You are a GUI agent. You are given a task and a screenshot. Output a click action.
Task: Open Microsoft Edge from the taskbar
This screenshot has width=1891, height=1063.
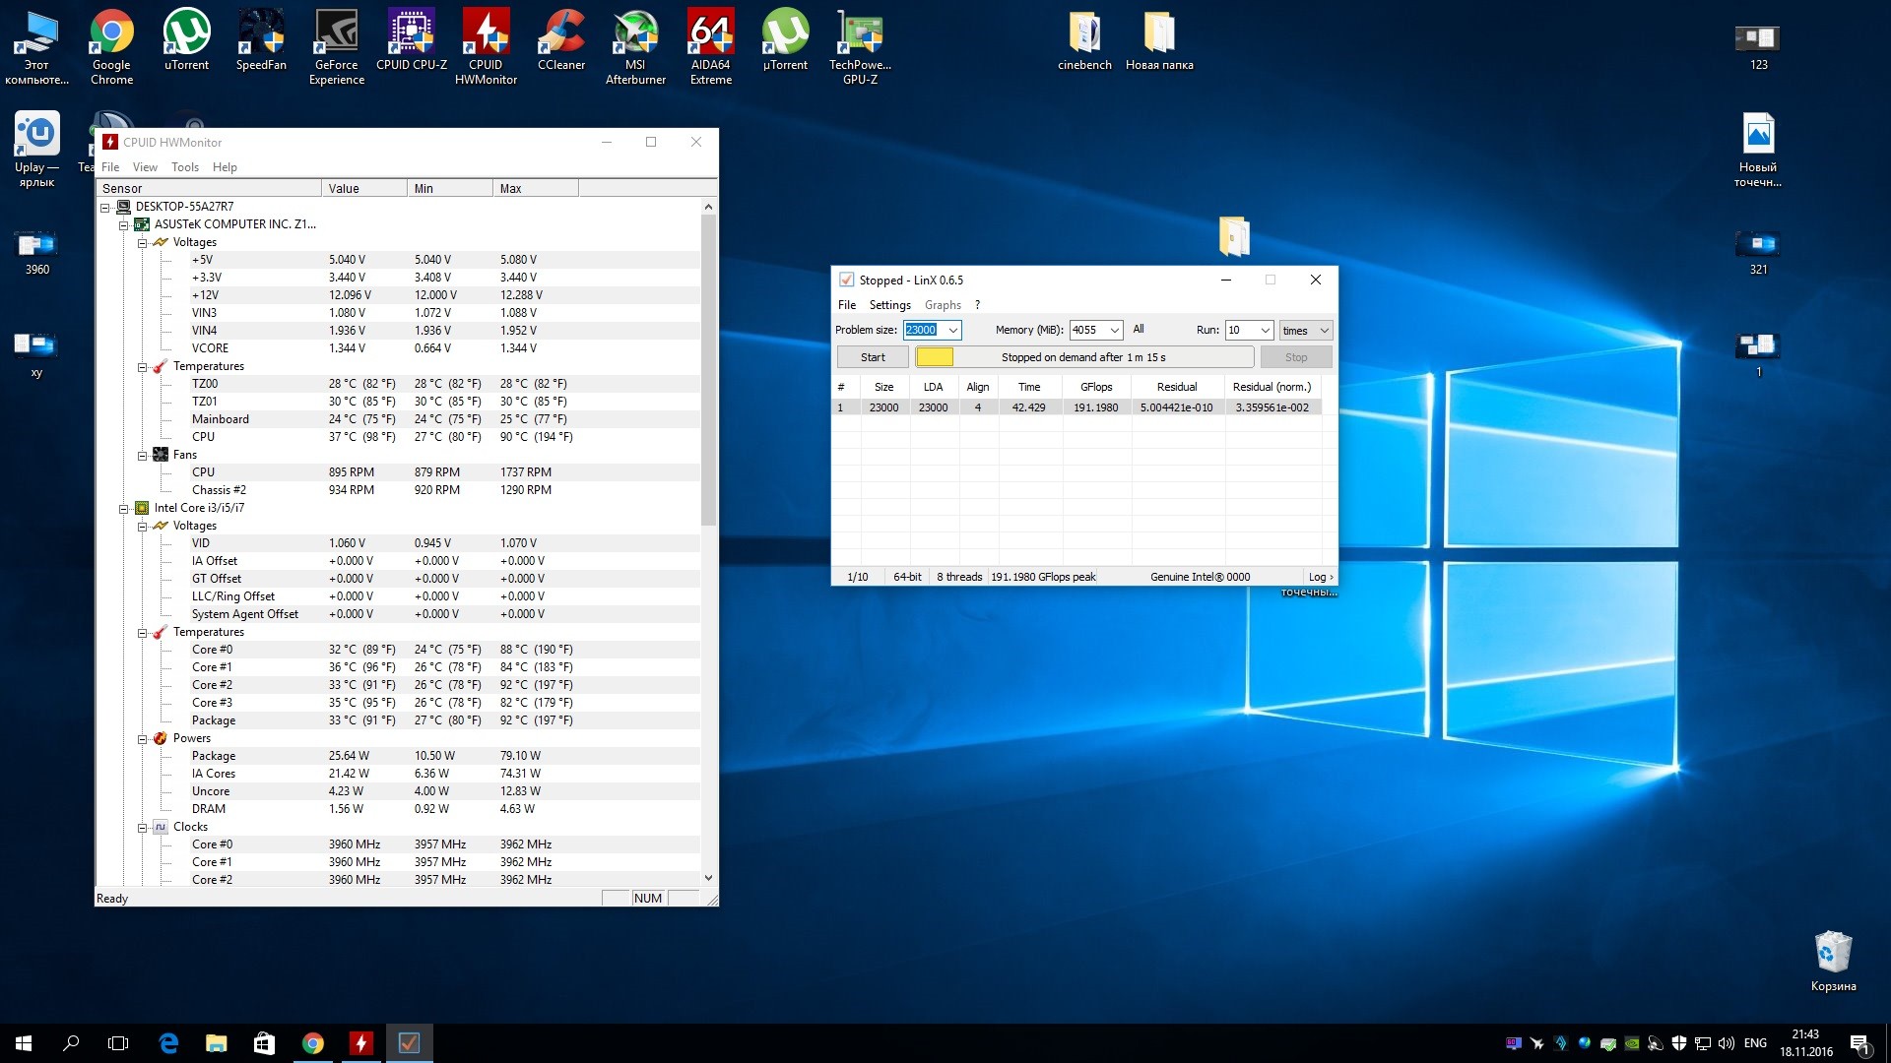(168, 1043)
